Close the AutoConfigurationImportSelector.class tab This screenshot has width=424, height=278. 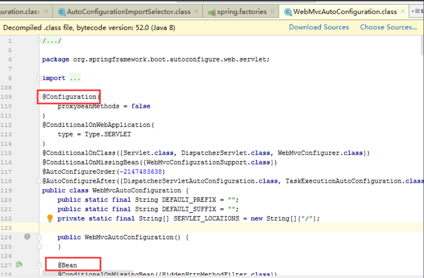pos(196,11)
